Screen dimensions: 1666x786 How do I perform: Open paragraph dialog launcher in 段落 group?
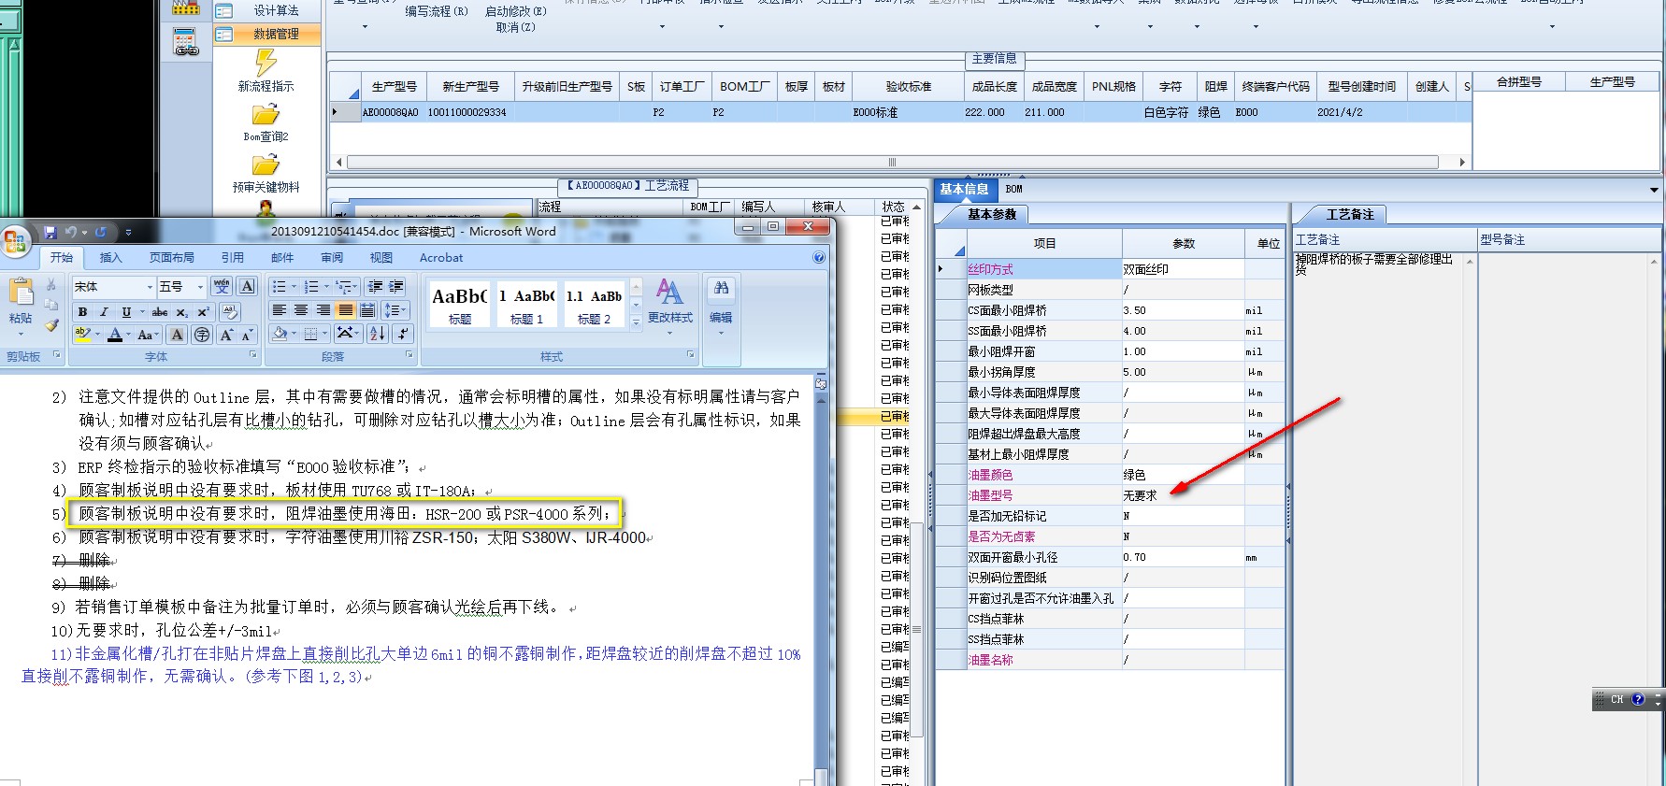(x=409, y=355)
